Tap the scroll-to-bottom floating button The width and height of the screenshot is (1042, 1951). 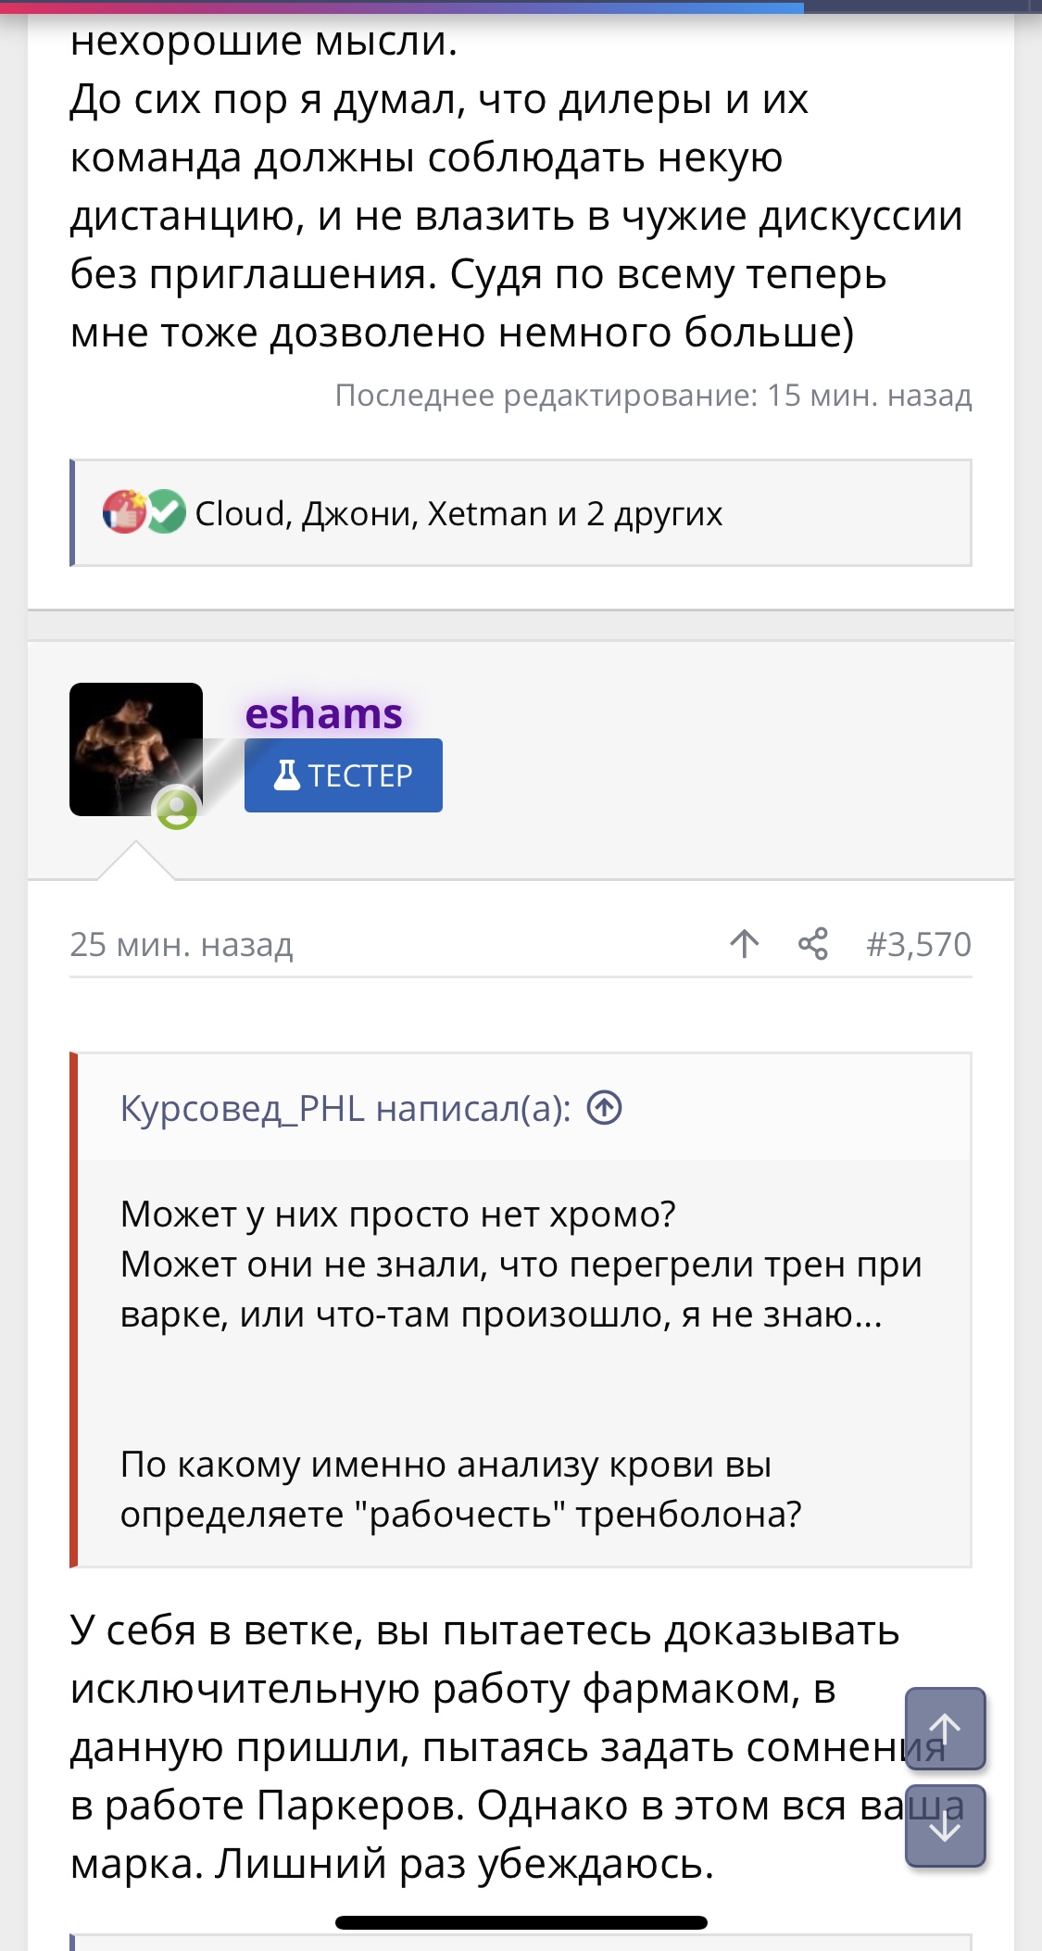(944, 1825)
